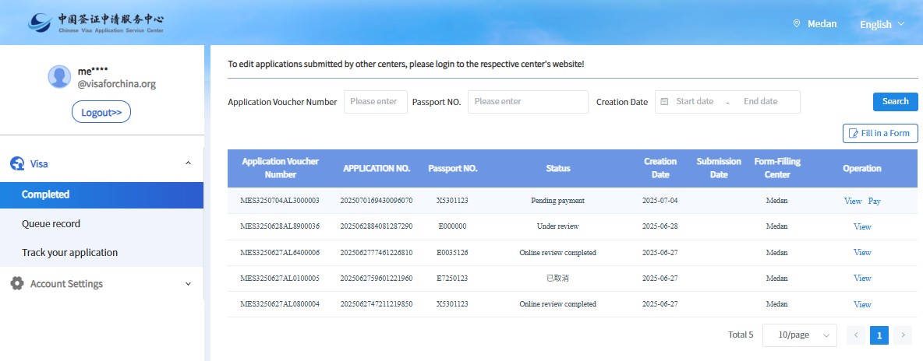The image size is (923, 361).
Task: Go to the next page arrow
Action: (903, 335)
